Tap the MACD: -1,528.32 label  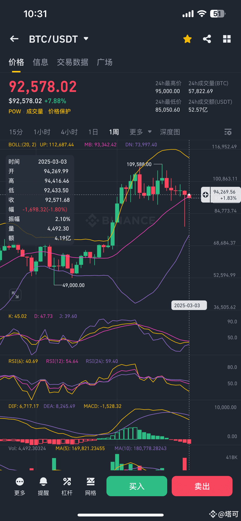pos(102,406)
